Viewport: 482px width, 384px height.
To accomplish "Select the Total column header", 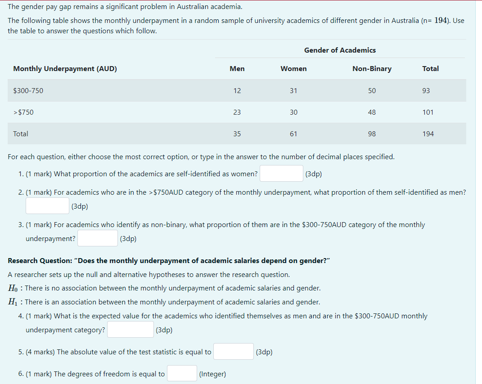I will (x=430, y=68).
